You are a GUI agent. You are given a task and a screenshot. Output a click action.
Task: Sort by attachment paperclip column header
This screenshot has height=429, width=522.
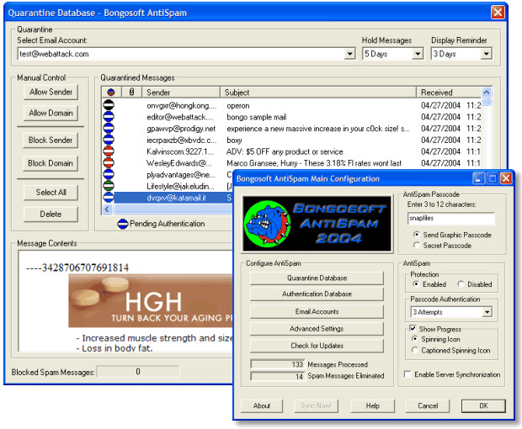131,93
